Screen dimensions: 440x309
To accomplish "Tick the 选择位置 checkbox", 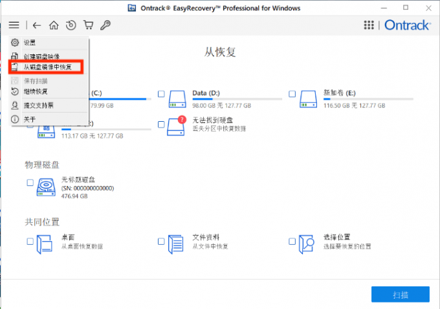I will click(292, 241).
